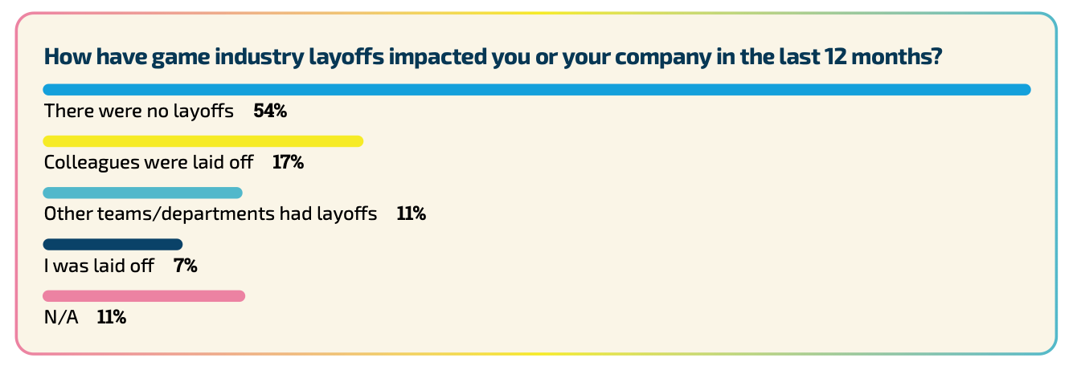The width and height of the screenshot is (1077, 366).
Task: Select the blue 'There were no layoffs' bar
Action: pyautogui.click(x=536, y=90)
